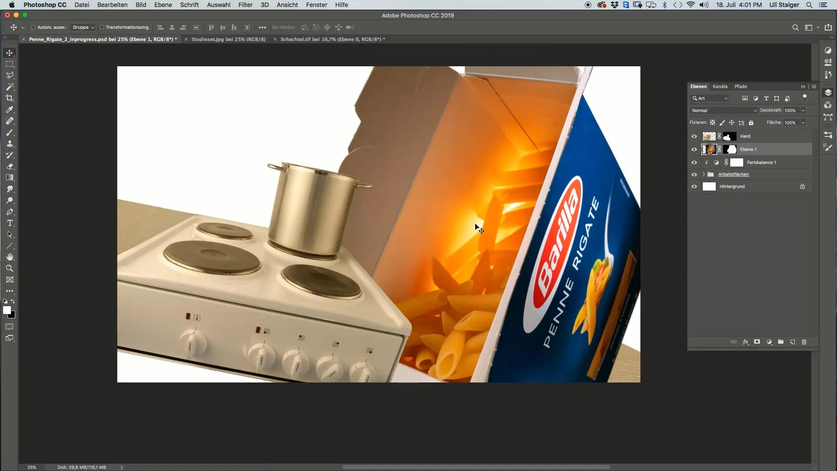Open the layer filter Art dropdown
The height and width of the screenshot is (471, 837).
click(710, 98)
